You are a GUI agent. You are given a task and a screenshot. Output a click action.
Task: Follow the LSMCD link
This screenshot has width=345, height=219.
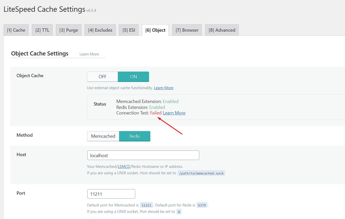124,167
